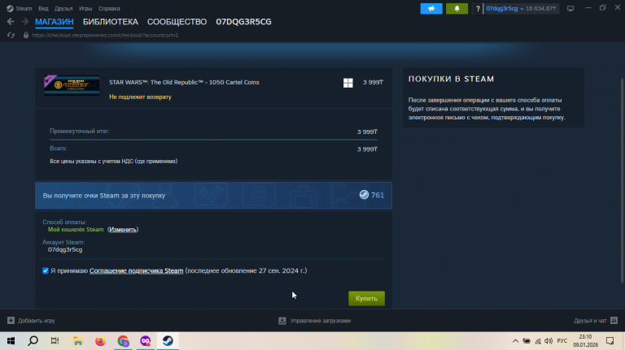
Task: Click the Cartel Coins product thumbnail
Action: (x=72, y=85)
